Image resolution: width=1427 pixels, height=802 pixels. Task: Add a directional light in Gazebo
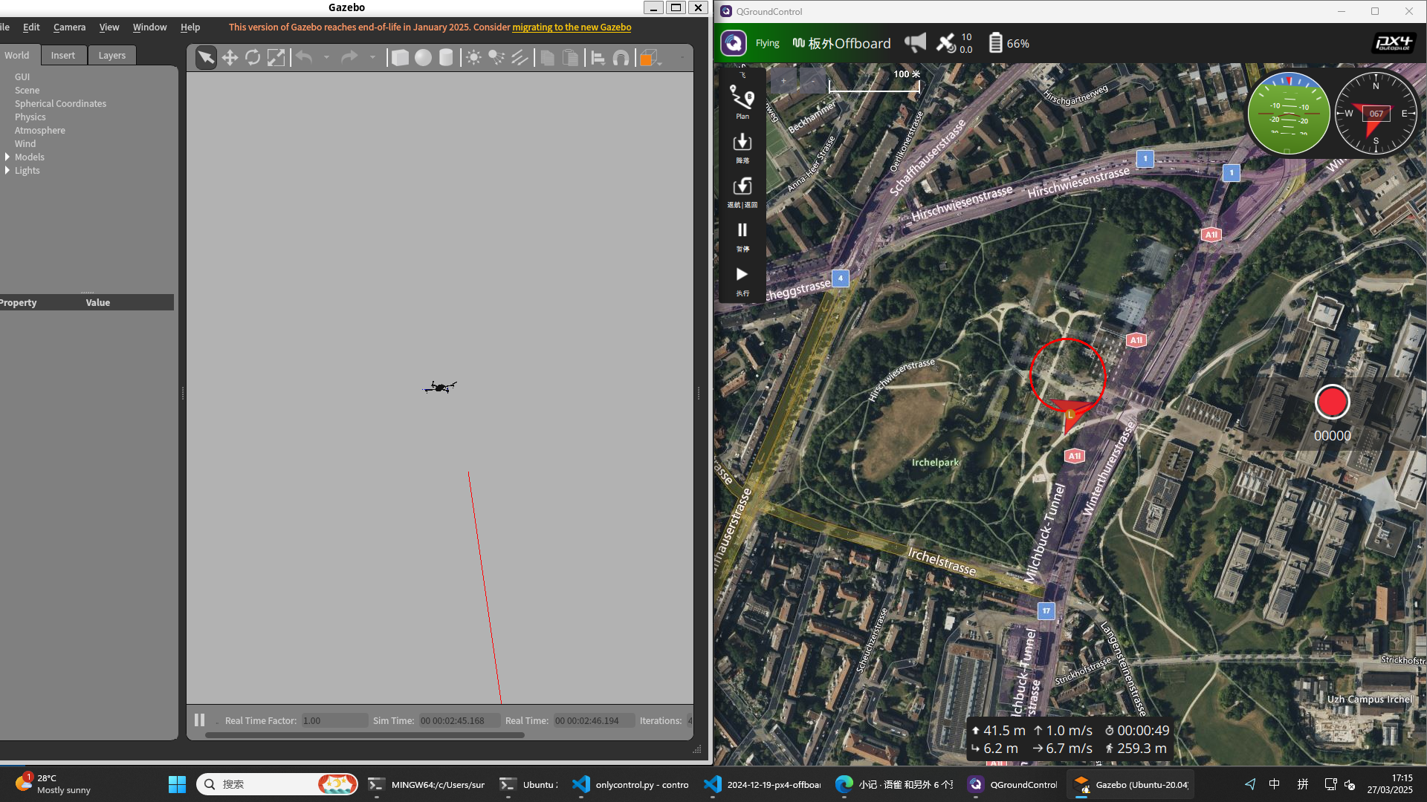coord(520,57)
